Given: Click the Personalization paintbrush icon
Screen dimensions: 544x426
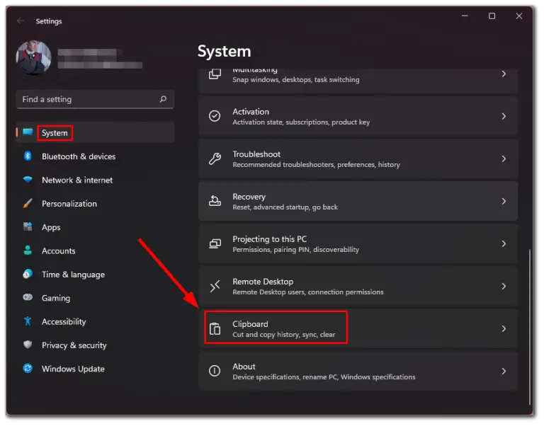Looking at the screenshot, I should tap(28, 204).
